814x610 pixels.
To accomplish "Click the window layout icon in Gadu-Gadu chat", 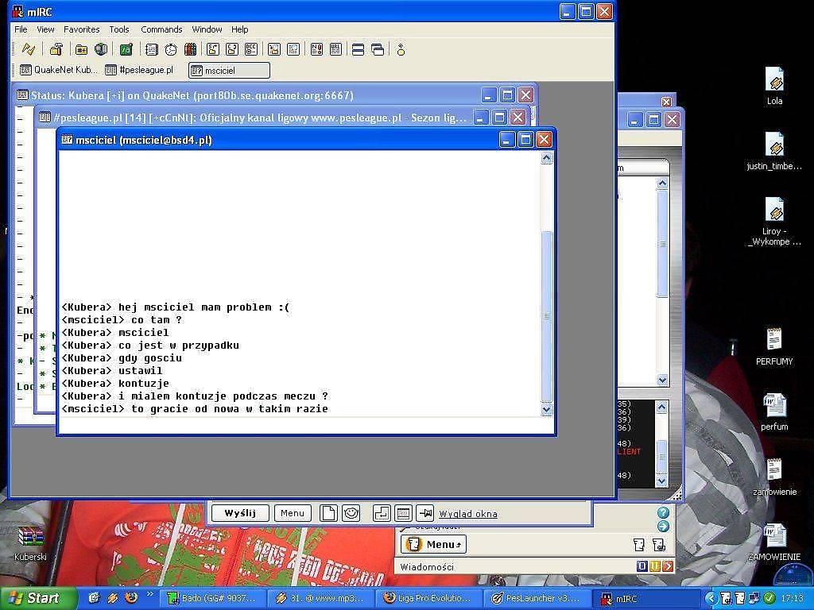I will [403, 513].
